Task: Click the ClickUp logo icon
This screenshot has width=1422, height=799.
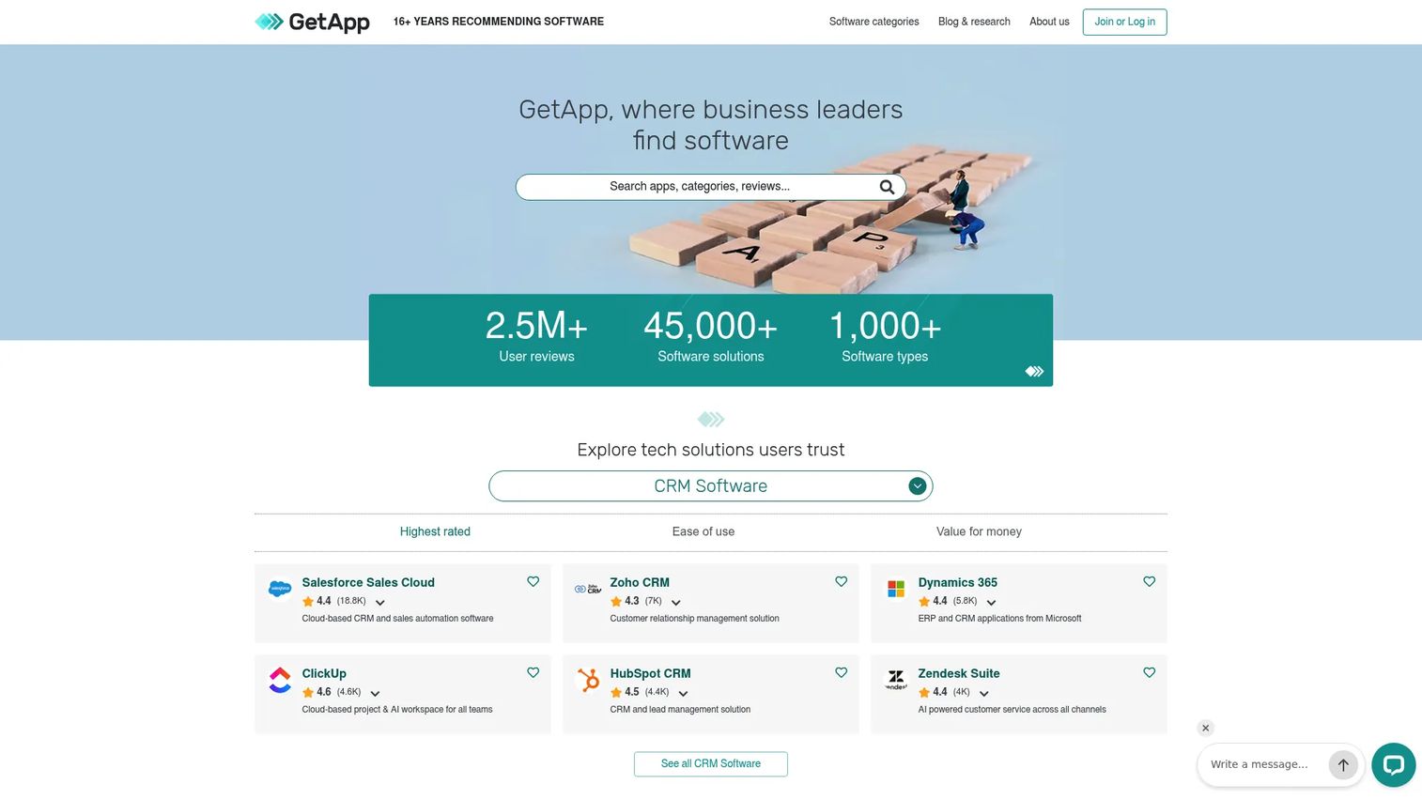Action: pyautogui.click(x=280, y=680)
